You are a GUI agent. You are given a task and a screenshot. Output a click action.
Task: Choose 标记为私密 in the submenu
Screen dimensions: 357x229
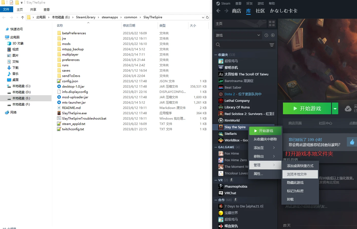[x=300, y=191]
